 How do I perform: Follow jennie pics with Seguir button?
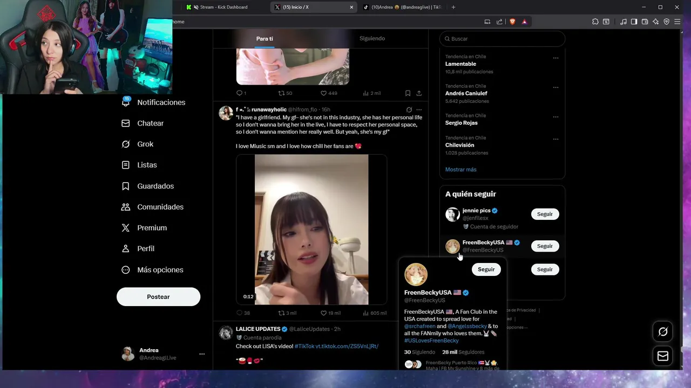pos(545,214)
